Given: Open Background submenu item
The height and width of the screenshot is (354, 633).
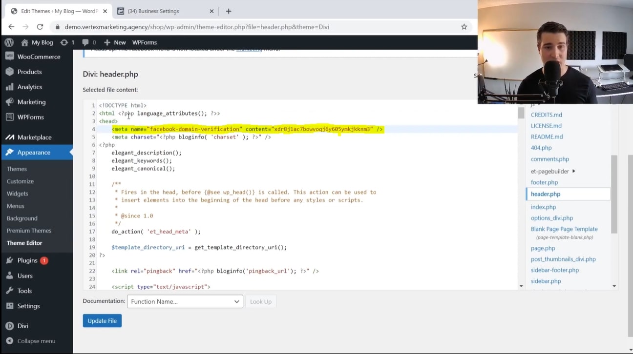Looking at the screenshot, I should tap(22, 218).
